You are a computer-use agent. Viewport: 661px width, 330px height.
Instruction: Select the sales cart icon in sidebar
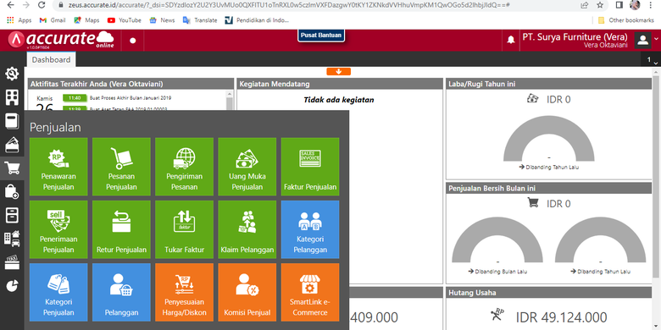(x=12, y=168)
